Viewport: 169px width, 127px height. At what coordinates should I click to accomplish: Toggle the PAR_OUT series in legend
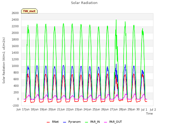pyautogui.click(x=113, y=122)
